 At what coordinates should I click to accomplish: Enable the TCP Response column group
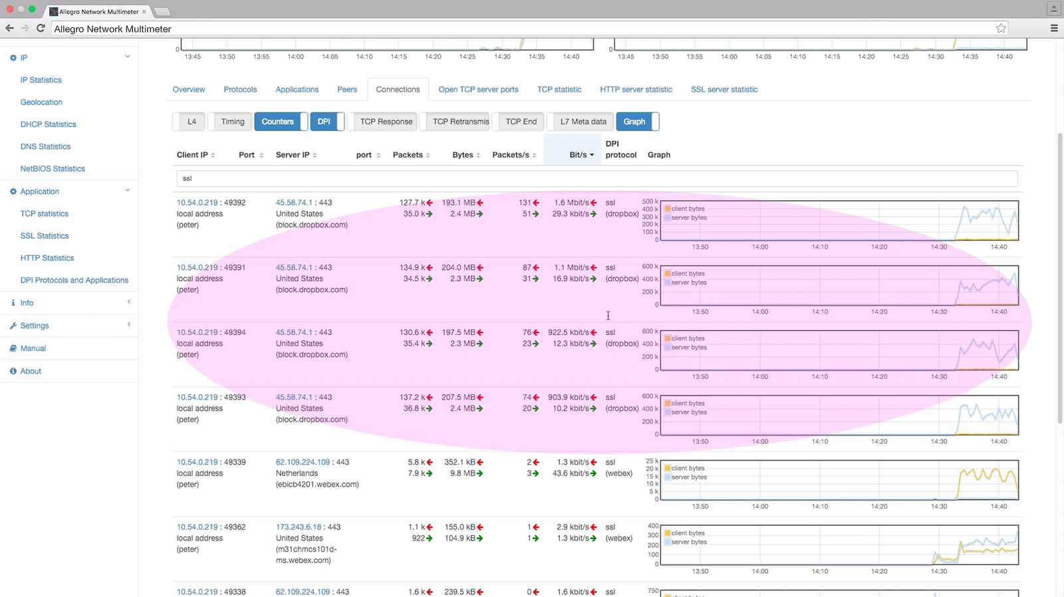click(386, 122)
